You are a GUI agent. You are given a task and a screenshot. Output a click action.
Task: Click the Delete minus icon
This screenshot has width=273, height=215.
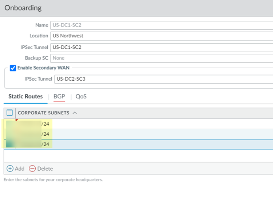pyautogui.click(x=32, y=169)
